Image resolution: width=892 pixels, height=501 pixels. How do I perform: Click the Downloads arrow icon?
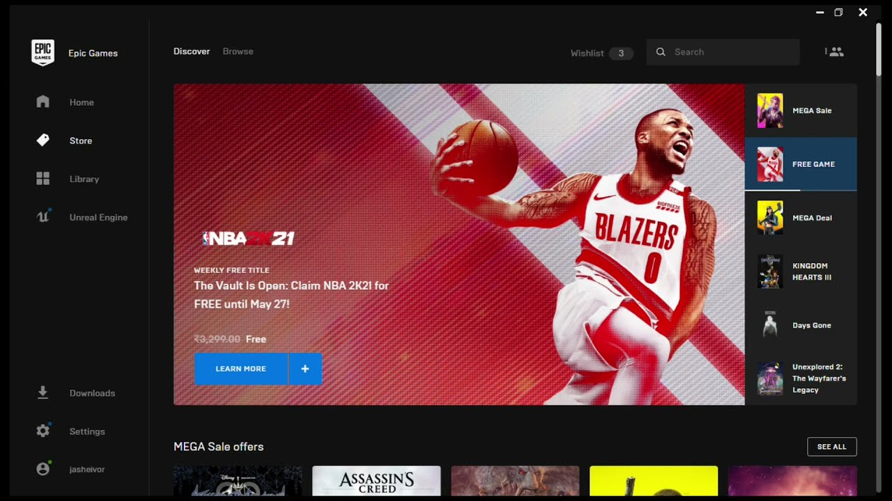(43, 393)
